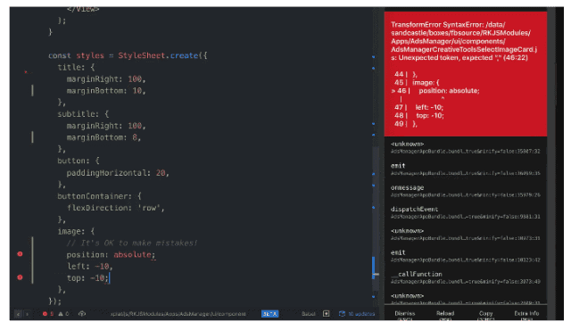Screen dimensions: 571x330
Task: Click the red TransformError SyntaxError message
Action: pos(464,41)
